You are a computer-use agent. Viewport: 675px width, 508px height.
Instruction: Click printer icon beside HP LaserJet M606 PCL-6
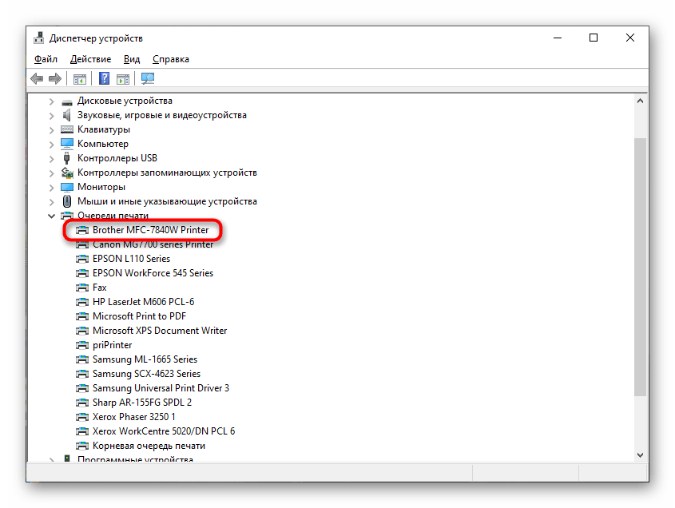pyautogui.click(x=82, y=302)
